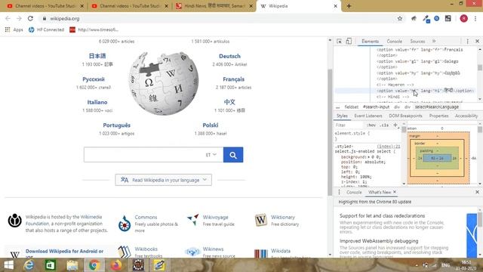Image resolution: width=483 pixels, height=272 pixels.
Task: Open the search language selector dropdown
Action: tap(211, 155)
